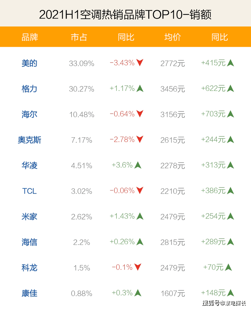Open the 美的 brand name
This screenshot has height=309, width=251.
point(29,63)
